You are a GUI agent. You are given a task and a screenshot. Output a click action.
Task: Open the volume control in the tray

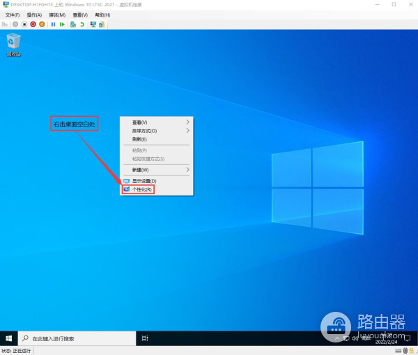(x=355, y=338)
